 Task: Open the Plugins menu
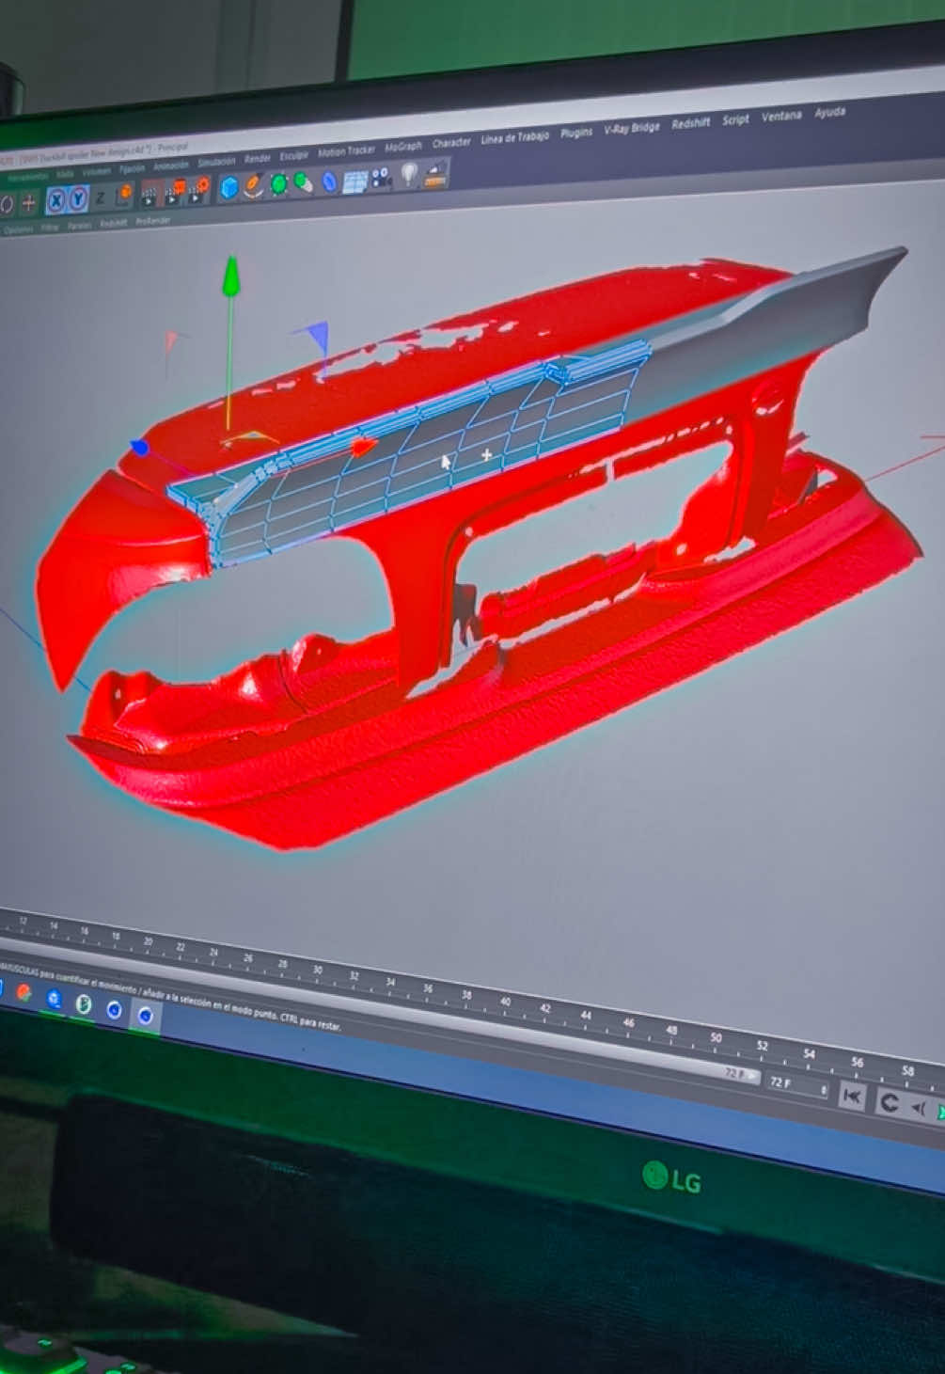click(576, 133)
